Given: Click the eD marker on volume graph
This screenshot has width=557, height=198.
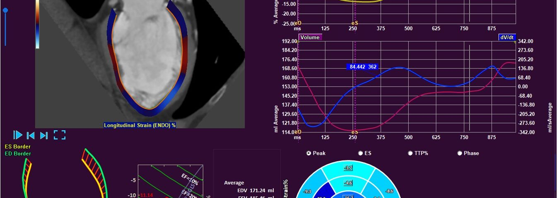Looking at the screenshot, I should click(298, 132).
